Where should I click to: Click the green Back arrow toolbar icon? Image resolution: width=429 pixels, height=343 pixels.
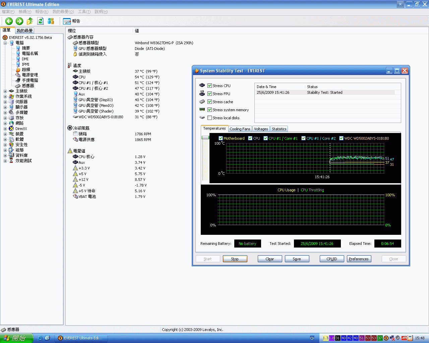click(x=9, y=21)
